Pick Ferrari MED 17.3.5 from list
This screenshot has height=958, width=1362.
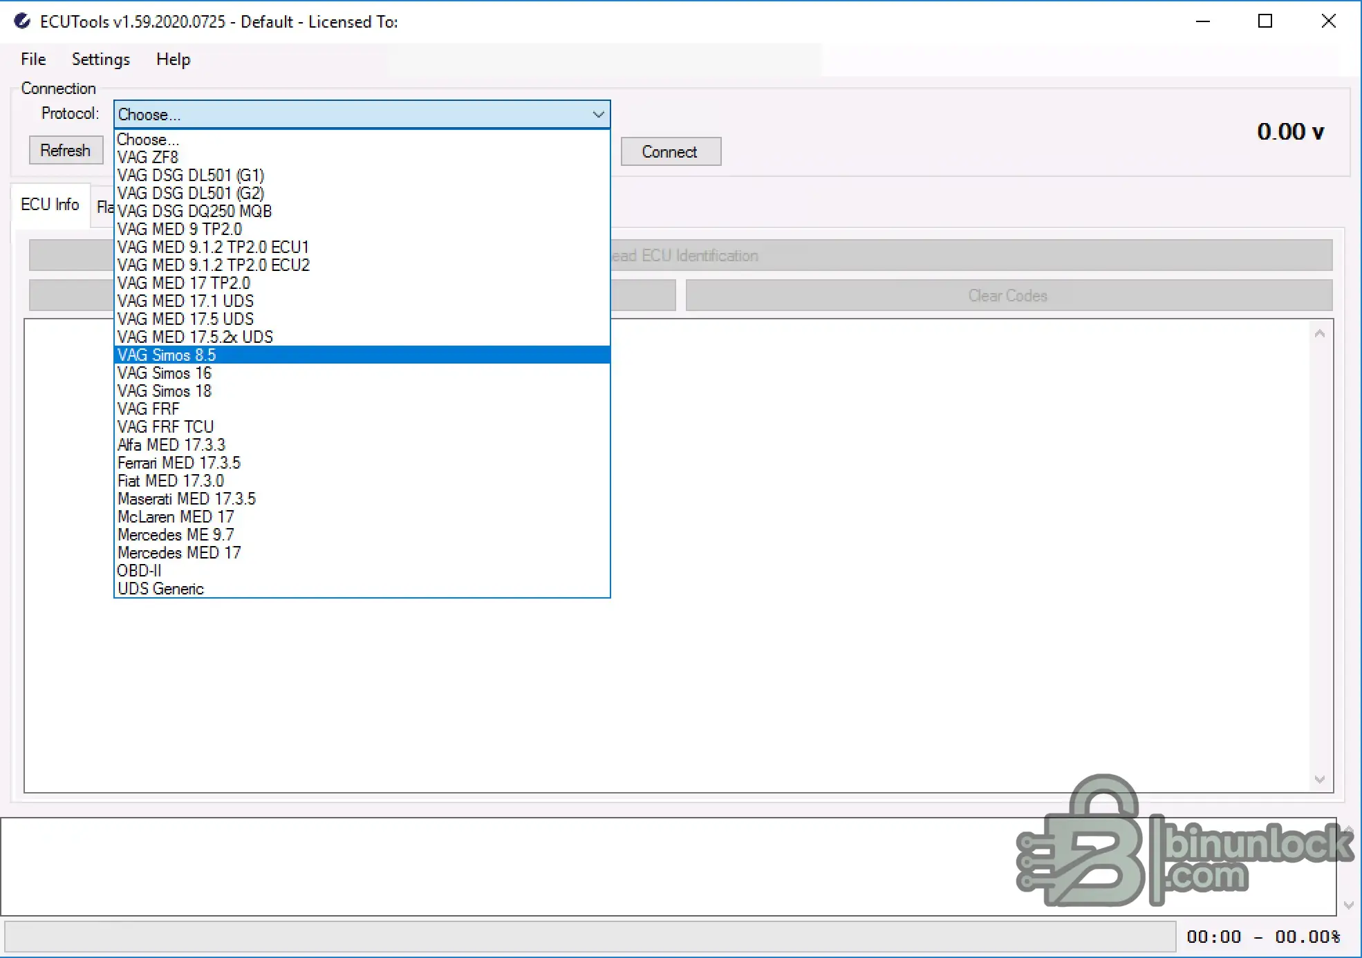[179, 463]
